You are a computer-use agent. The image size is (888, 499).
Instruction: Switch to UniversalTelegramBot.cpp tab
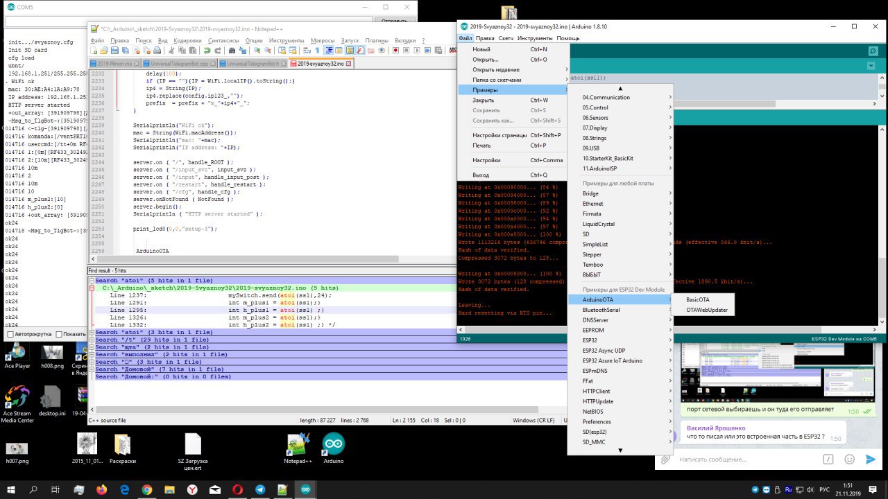click(180, 64)
